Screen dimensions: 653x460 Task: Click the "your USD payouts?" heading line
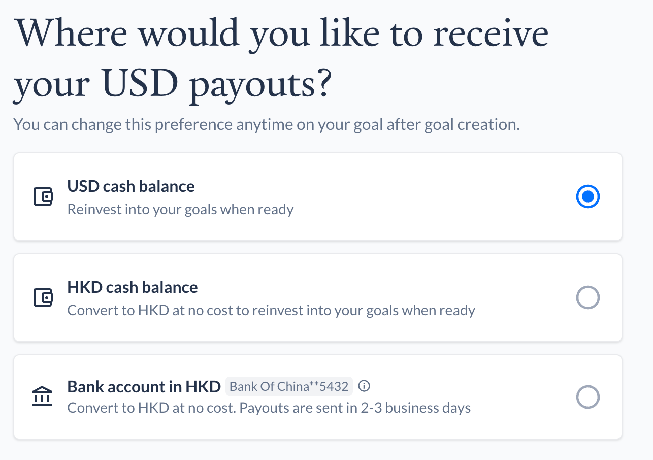pos(173,82)
